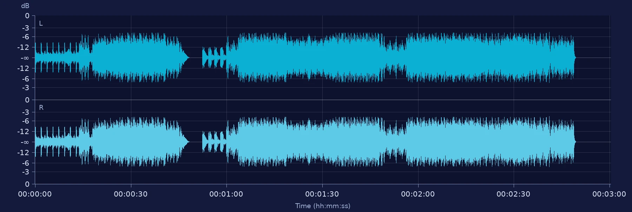This screenshot has height=212, width=632.
Task: Click the 00:03:00 time ruler label
Action: (x=609, y=194)
